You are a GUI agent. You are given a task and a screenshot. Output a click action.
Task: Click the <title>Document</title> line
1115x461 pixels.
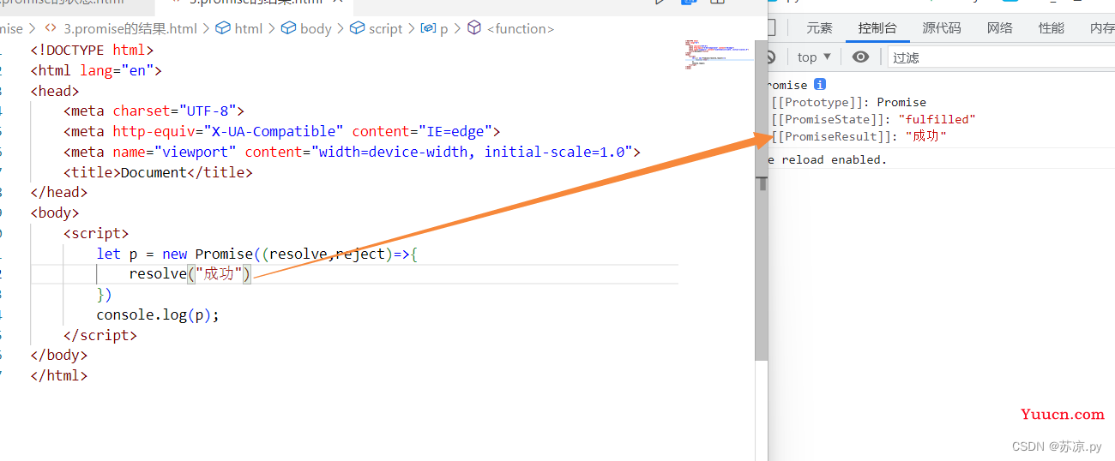pyautogui.click(x=158, y=172)
